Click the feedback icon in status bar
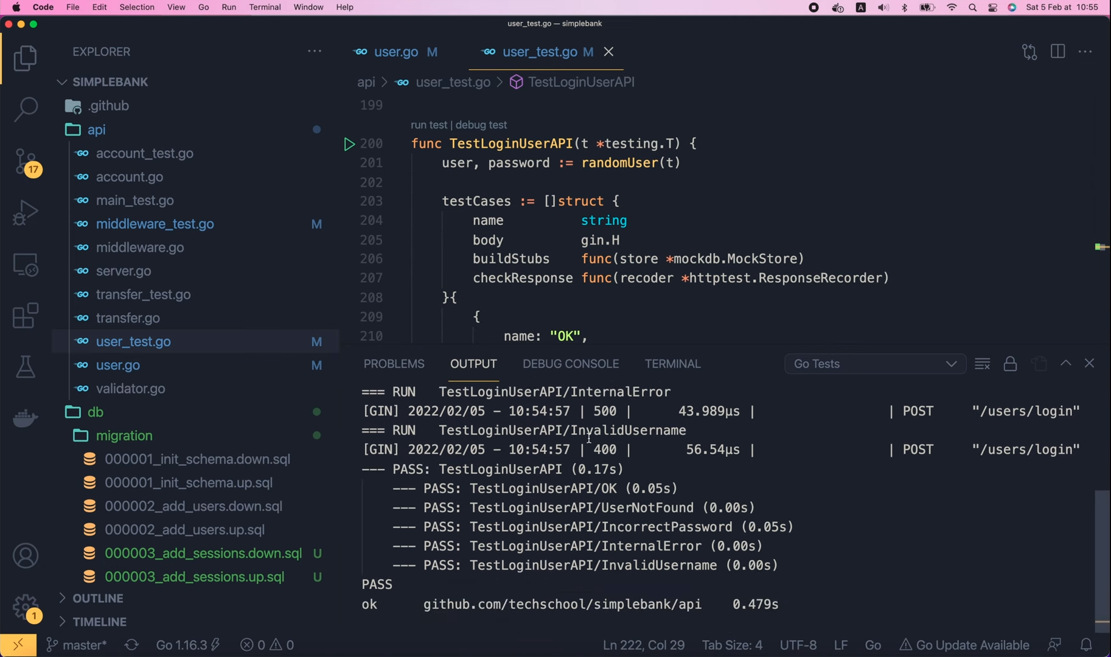 (x=1054, y=645)
